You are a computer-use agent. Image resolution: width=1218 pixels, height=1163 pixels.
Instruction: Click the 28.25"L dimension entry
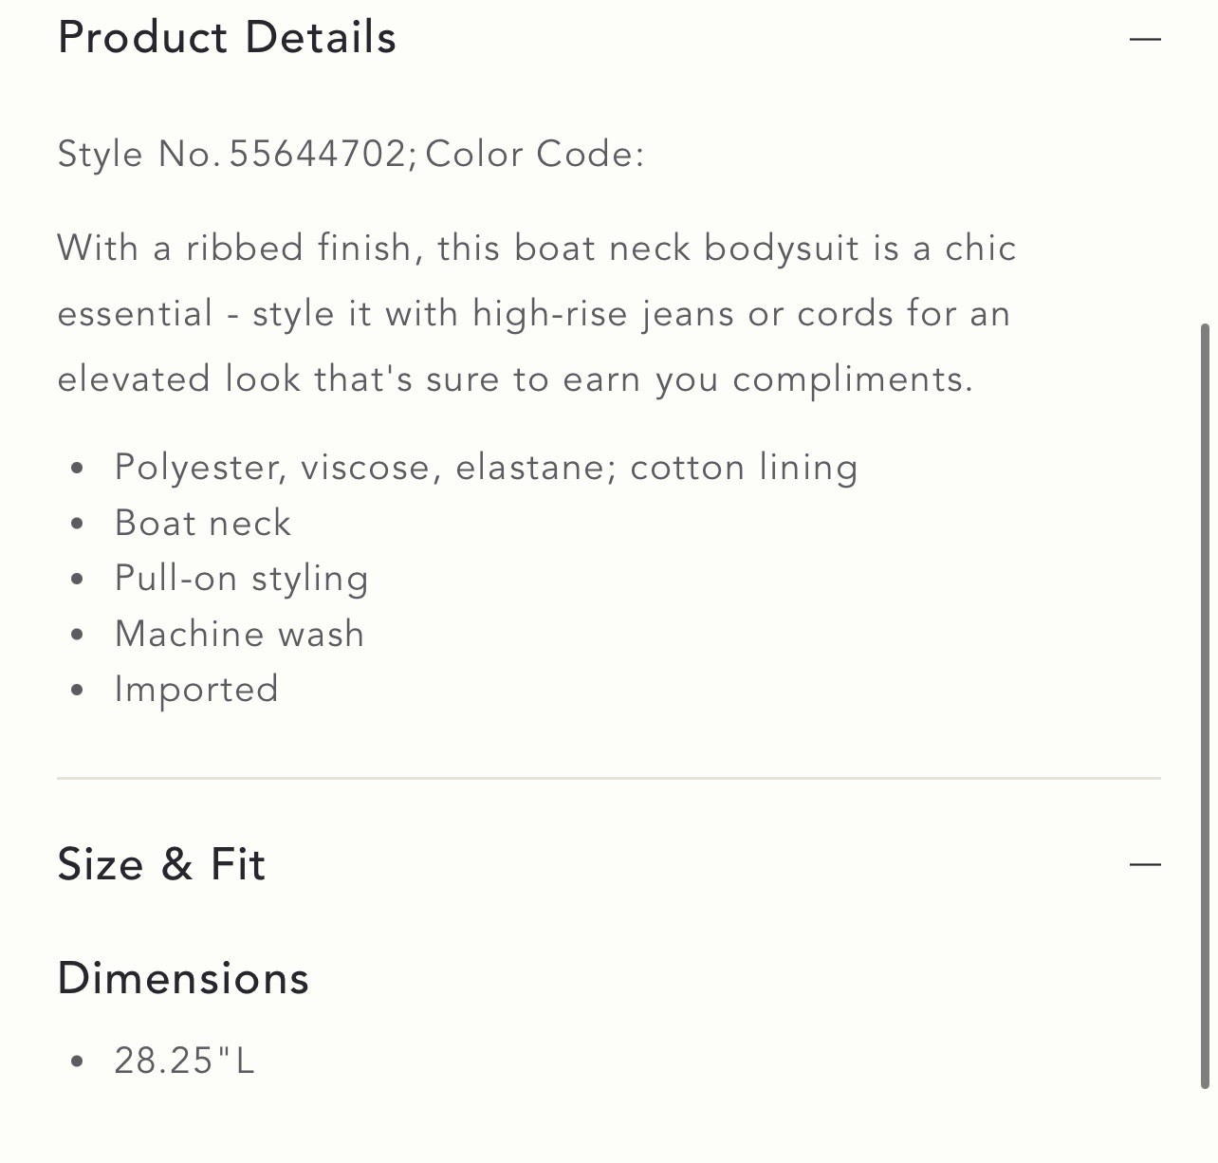click(184, 1061)
